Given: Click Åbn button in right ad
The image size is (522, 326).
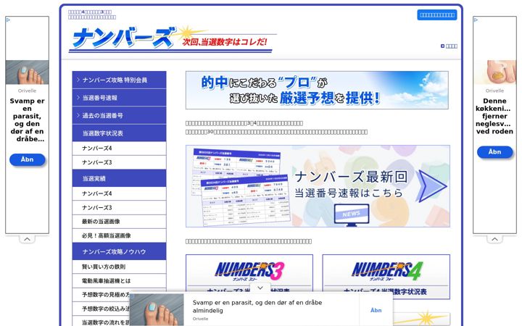Looking at the screenshot, I should point(494,152).
